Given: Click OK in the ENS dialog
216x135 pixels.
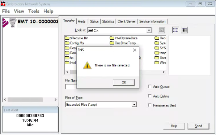Looking at the screenshot, I should click(x=124, y=82).
